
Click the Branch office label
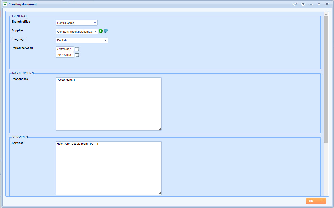(21, 22)
